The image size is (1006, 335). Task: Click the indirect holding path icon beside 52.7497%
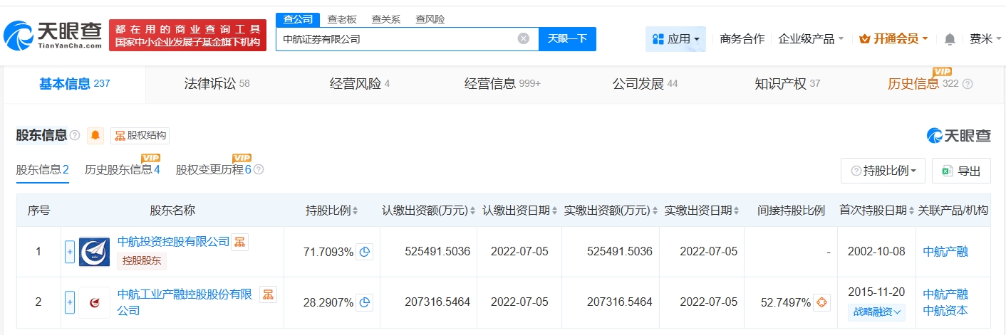(x=821, y=302)
